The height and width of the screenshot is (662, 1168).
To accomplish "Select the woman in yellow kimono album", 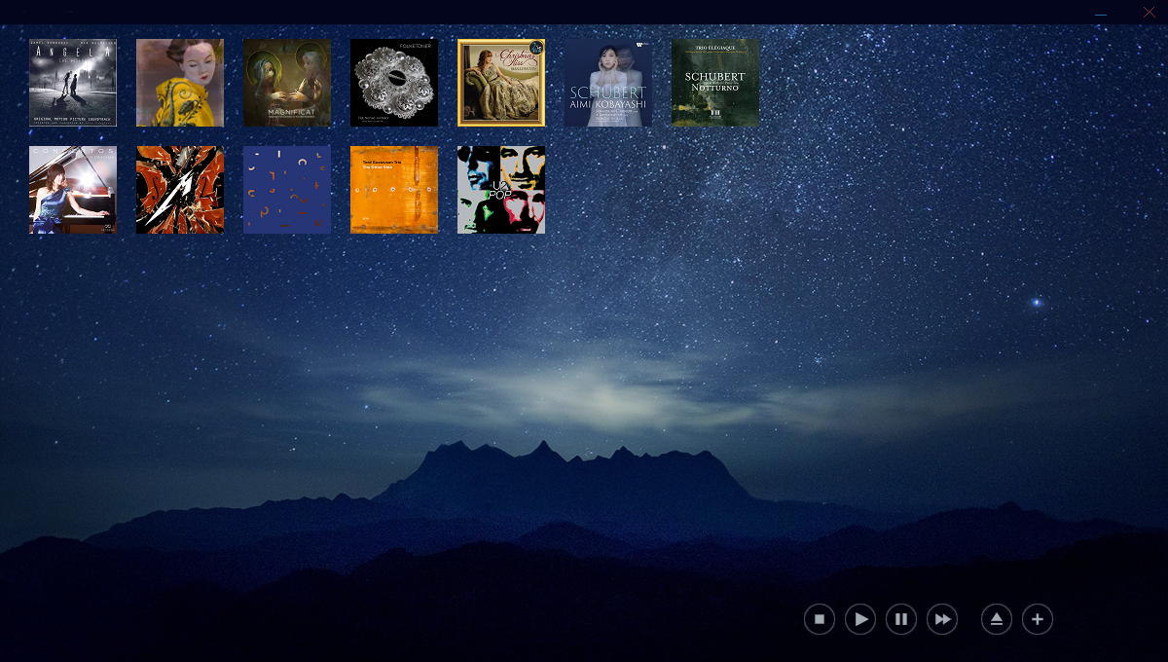I will coord(180,83).
